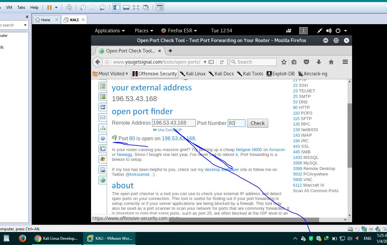Open the Firefox downloads arrow icon
Viewport: 387px width, 245px height.
click(x=319, y=62)
